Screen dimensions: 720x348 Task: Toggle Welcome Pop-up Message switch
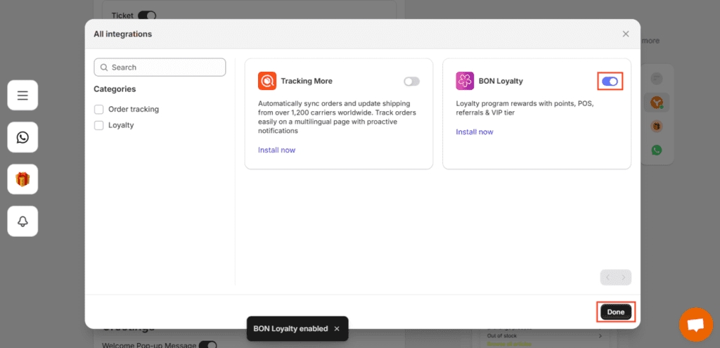[207, 344]
